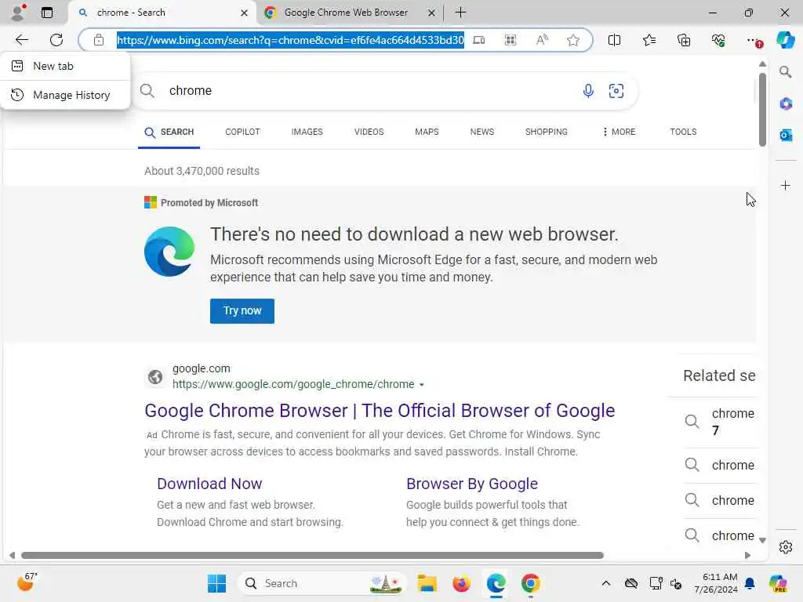Select the 'chrome 7' related search
Screen dimensions: 803x602
[x=721, y=421]
